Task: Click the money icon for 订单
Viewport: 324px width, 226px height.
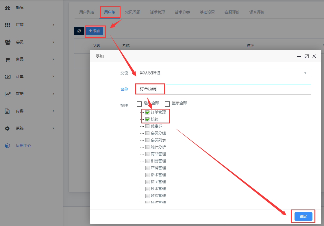Action: coord(8,77)
